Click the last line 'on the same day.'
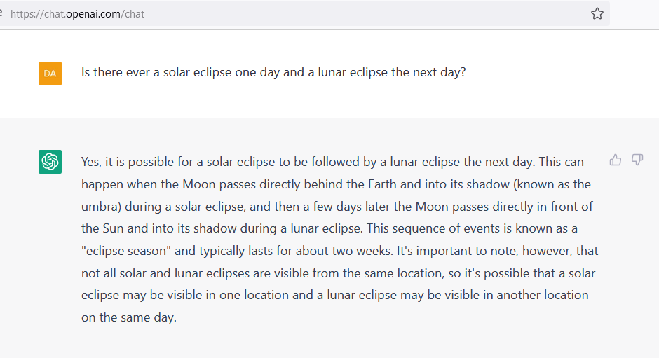Screen dimensions: 659x358 tap(128, 317)
